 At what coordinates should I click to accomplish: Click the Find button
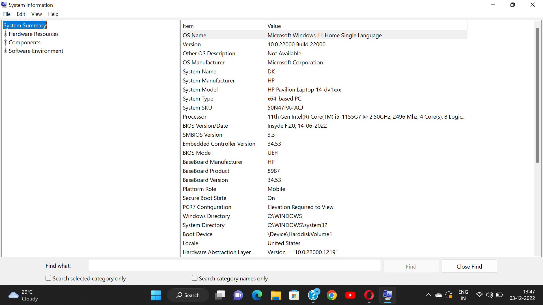[x=411, y=266]
